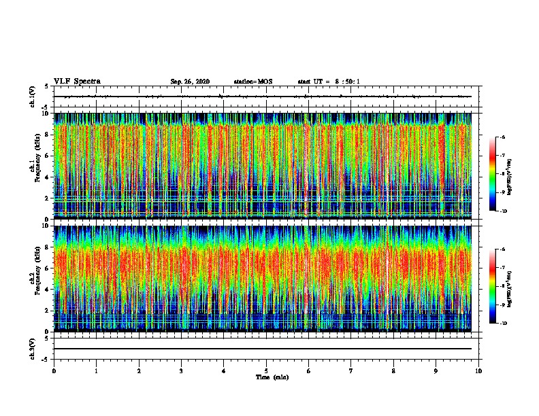Click the time axis tick label "9"
539x416 pixels.
click(x=436, y=371)
